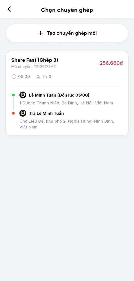Select drop-off address Chợ Liễu Đề
The image size is (134, 281).
coord(67,124)
